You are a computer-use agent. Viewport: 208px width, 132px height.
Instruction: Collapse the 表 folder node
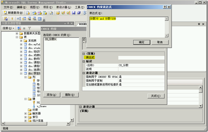click(x=17, y=37)
